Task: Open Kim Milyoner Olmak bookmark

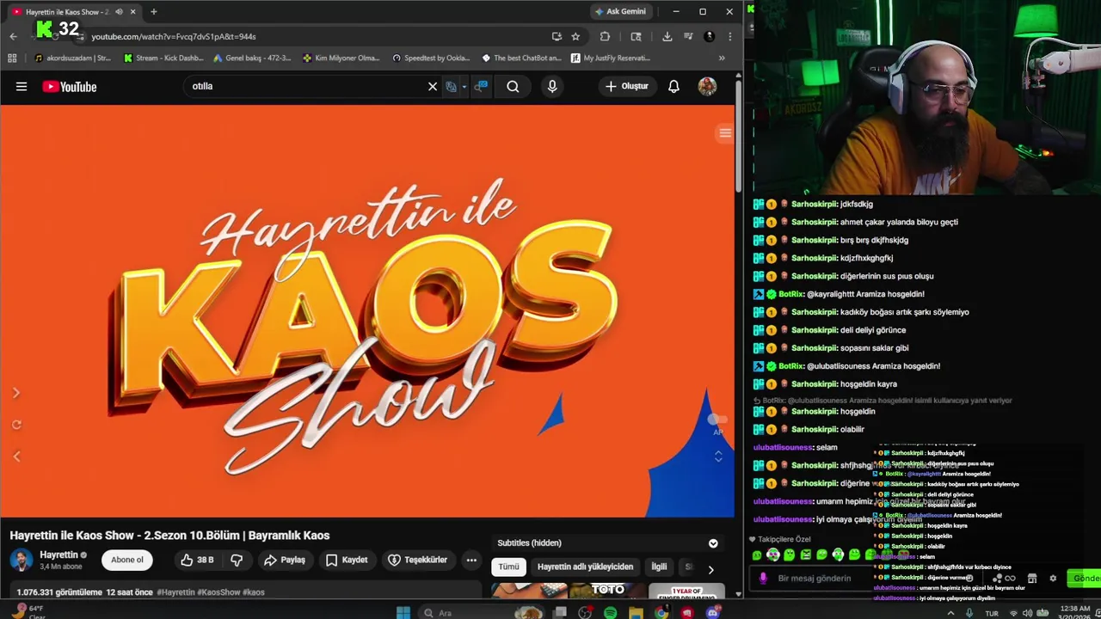Action: click(x=341, y=58)
